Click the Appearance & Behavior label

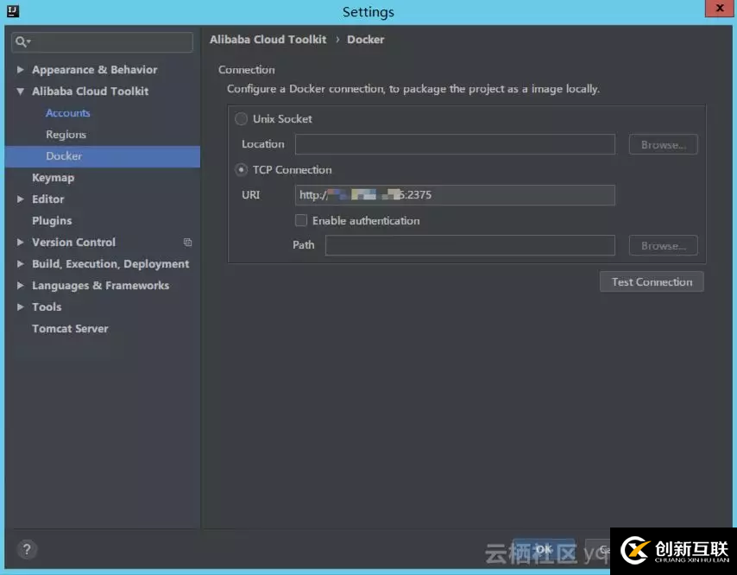94,70
